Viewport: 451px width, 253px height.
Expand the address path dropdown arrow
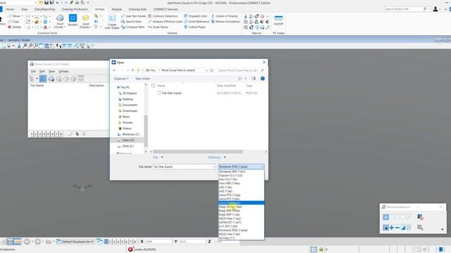coord(206,70)
